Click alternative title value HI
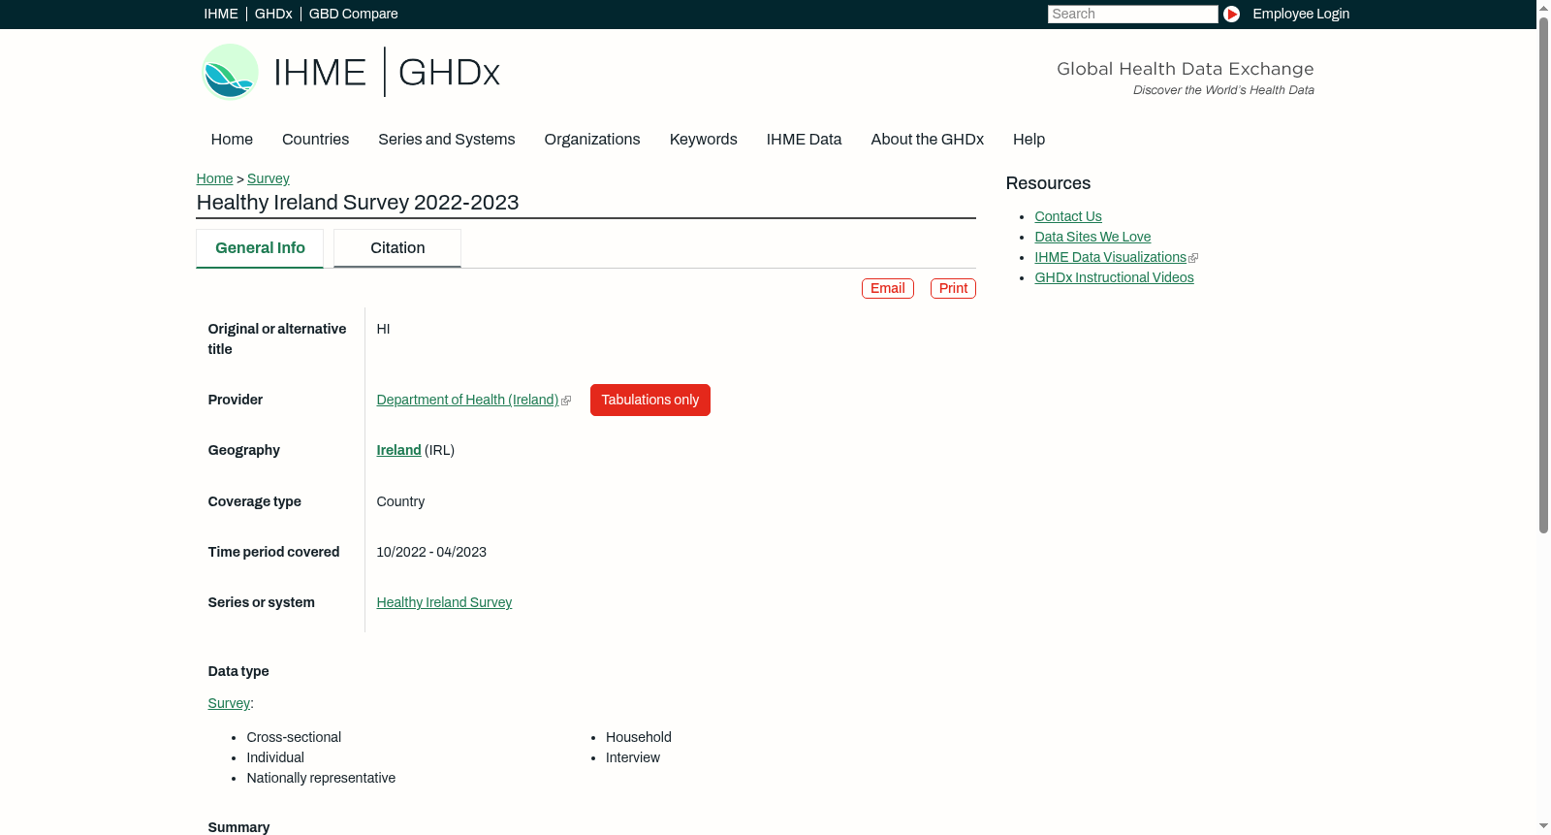 (383, 329)
